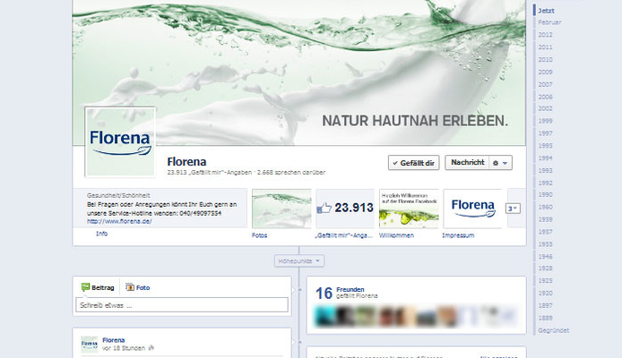622x358 pixels.
Task: Click the Info link under the description
Action: tap(101, 234)
